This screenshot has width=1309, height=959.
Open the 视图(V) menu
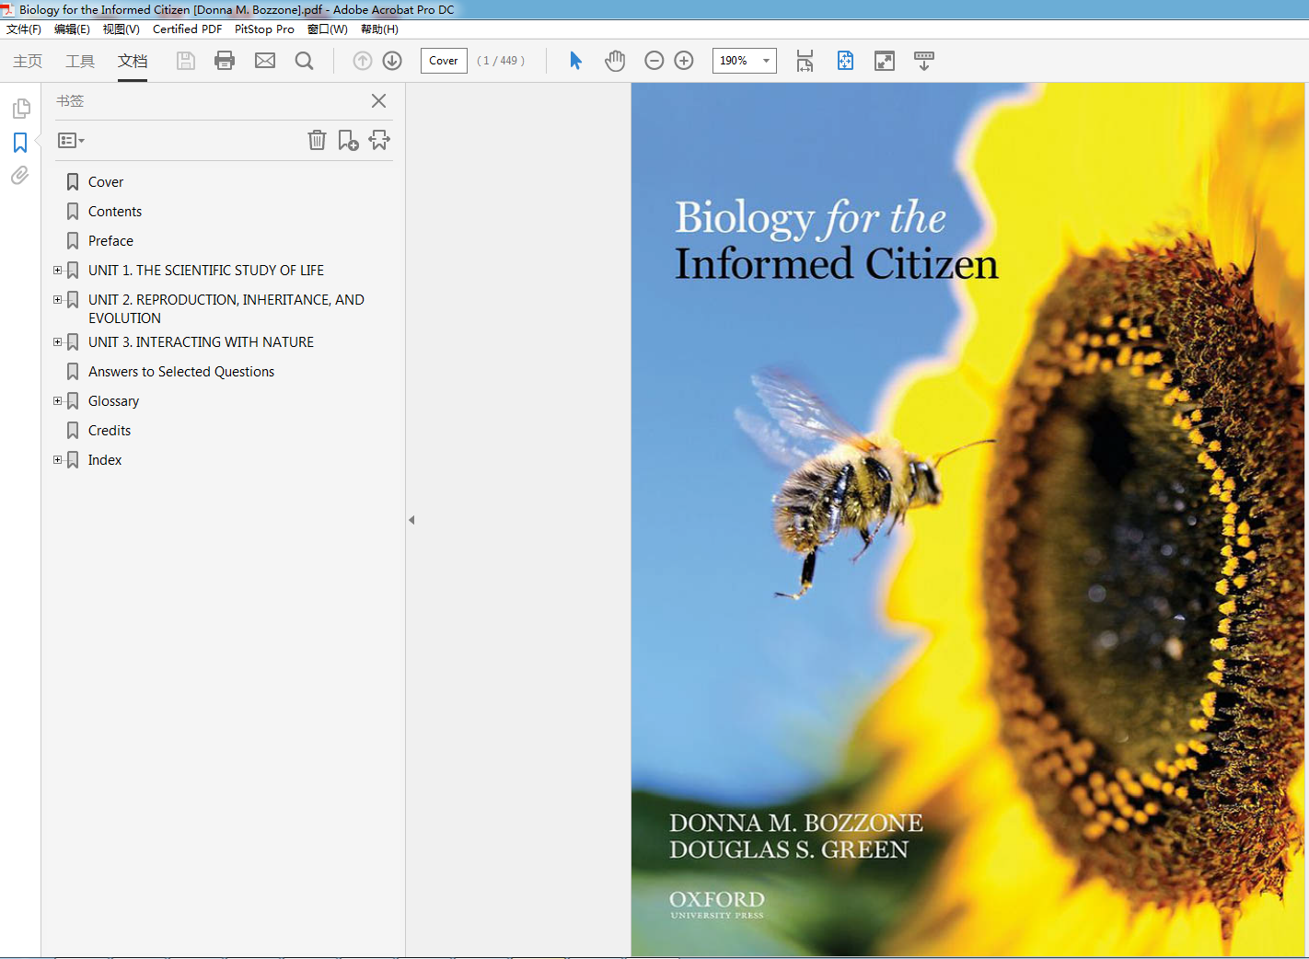[122, 29]
